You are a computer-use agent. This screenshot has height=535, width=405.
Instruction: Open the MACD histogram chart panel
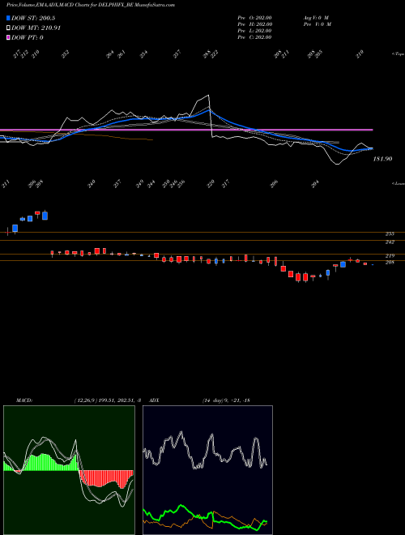point(69,470)
